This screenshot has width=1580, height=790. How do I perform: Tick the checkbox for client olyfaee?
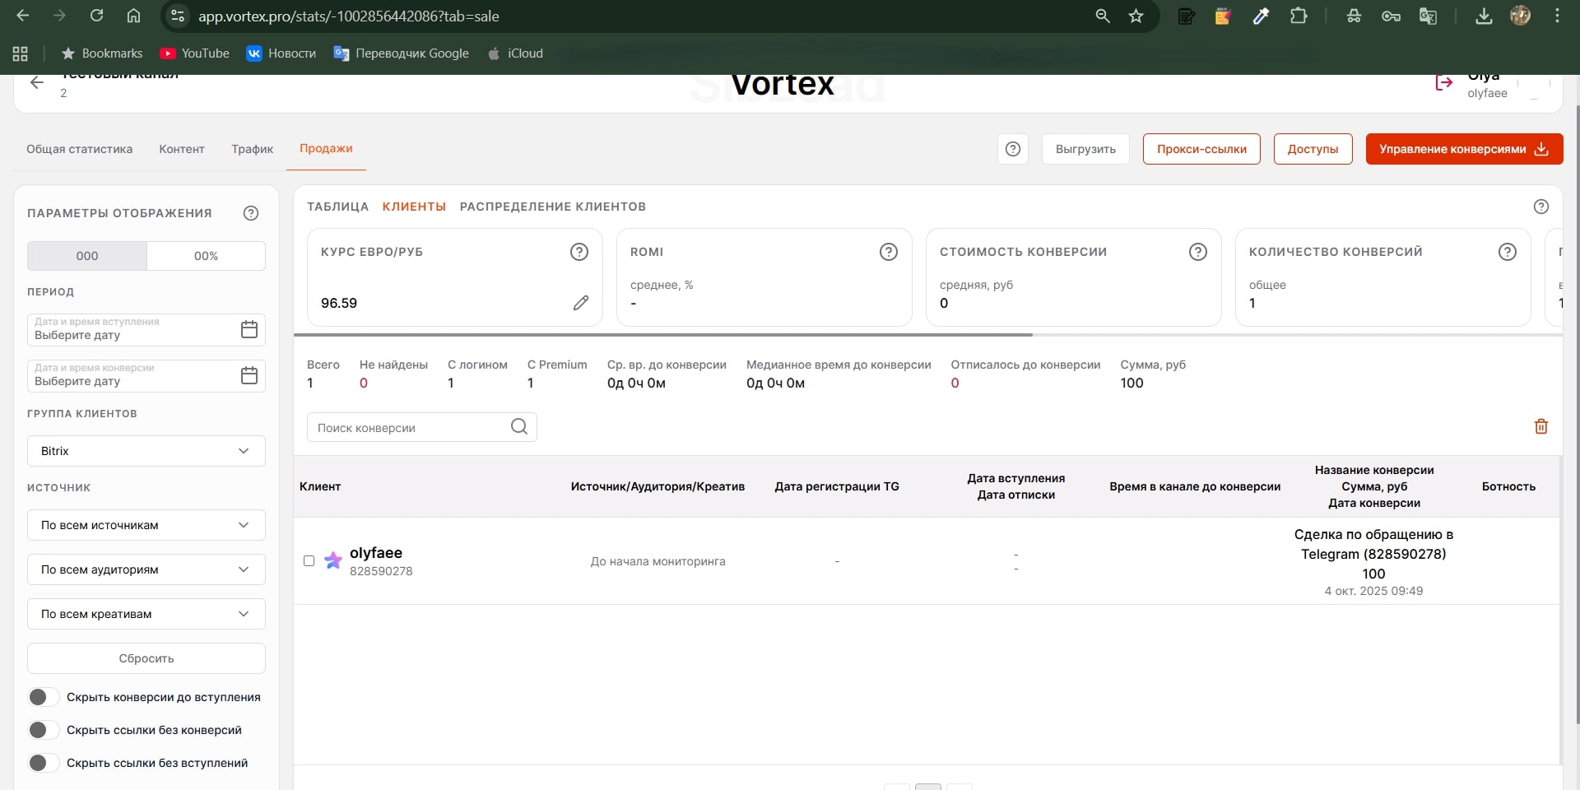309,561
